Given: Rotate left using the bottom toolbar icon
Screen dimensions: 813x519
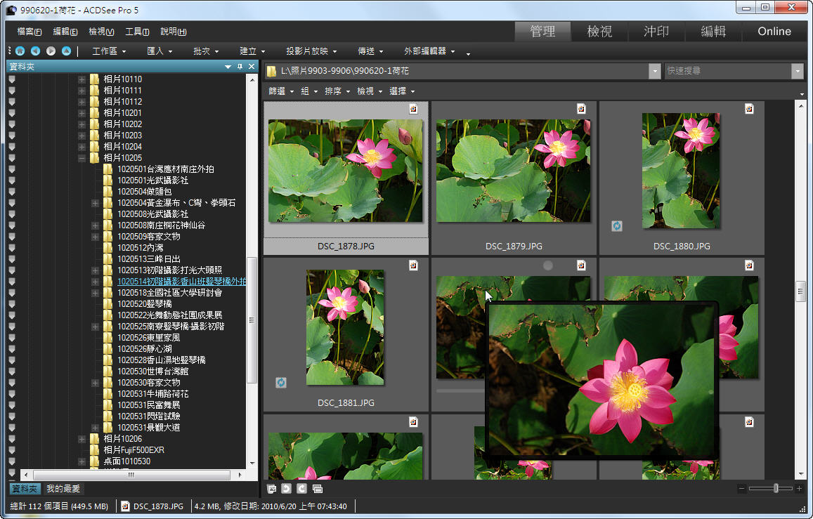Looking at the screenshot, I should [286, 488].
